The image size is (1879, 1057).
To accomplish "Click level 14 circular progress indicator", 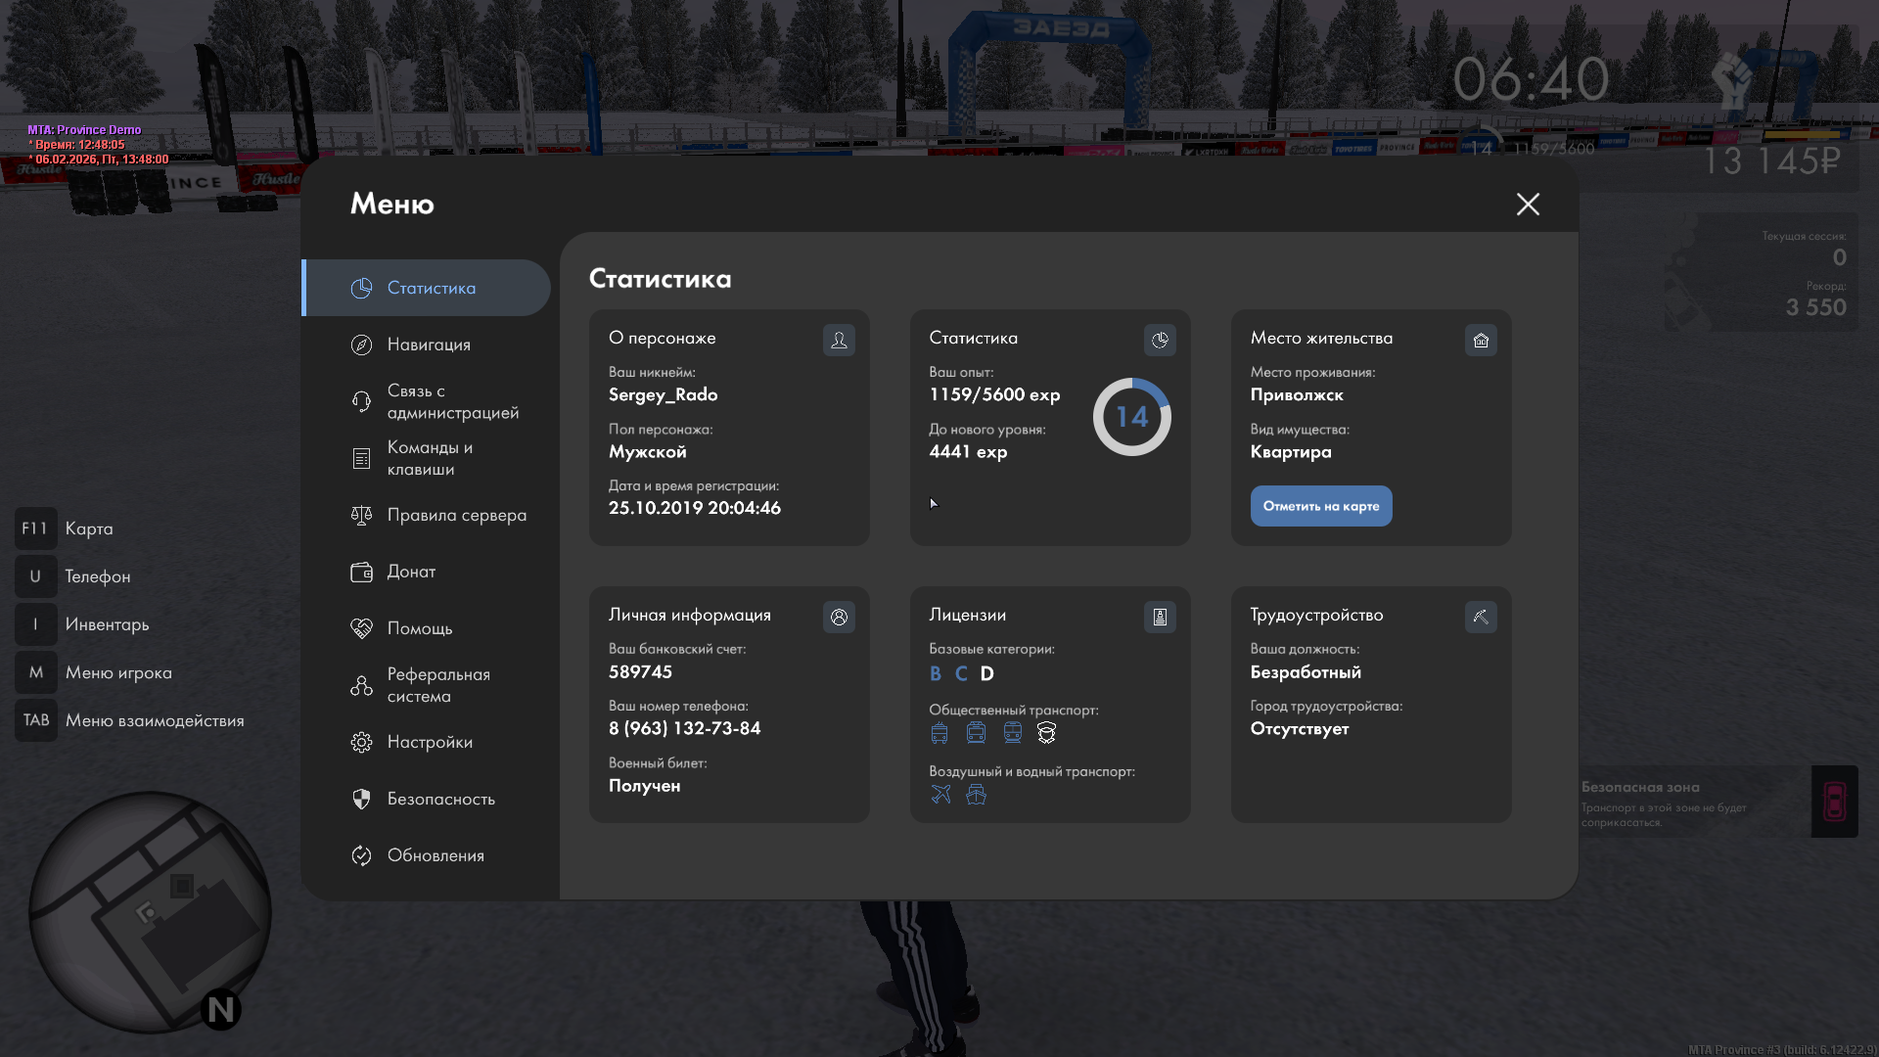I will tap(1131, 417).
